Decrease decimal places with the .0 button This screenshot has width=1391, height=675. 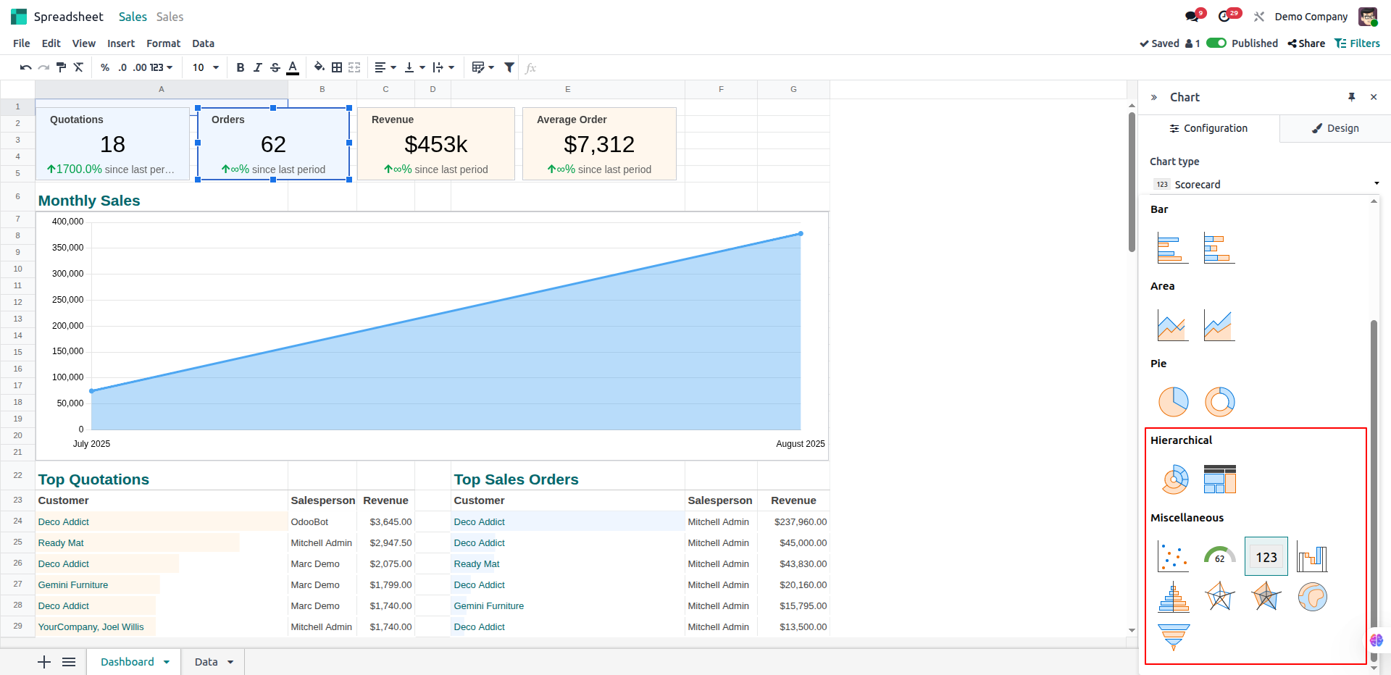coord(122,67)
